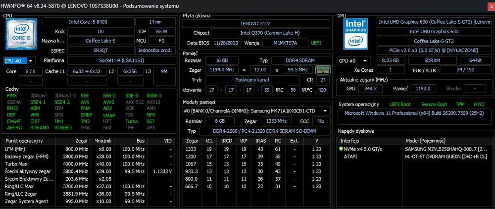Click the BIOS version M1MKT57A
The height and width of the screenshot is (209, 495).
(x=285, y=43)
